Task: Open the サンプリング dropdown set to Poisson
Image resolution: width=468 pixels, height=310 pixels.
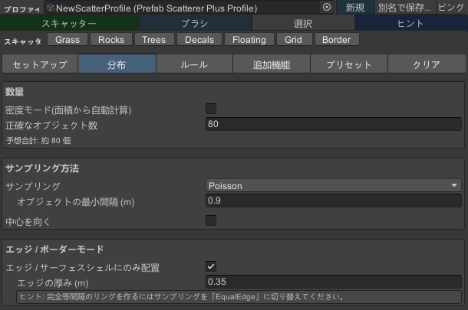Action: point(334,185)
